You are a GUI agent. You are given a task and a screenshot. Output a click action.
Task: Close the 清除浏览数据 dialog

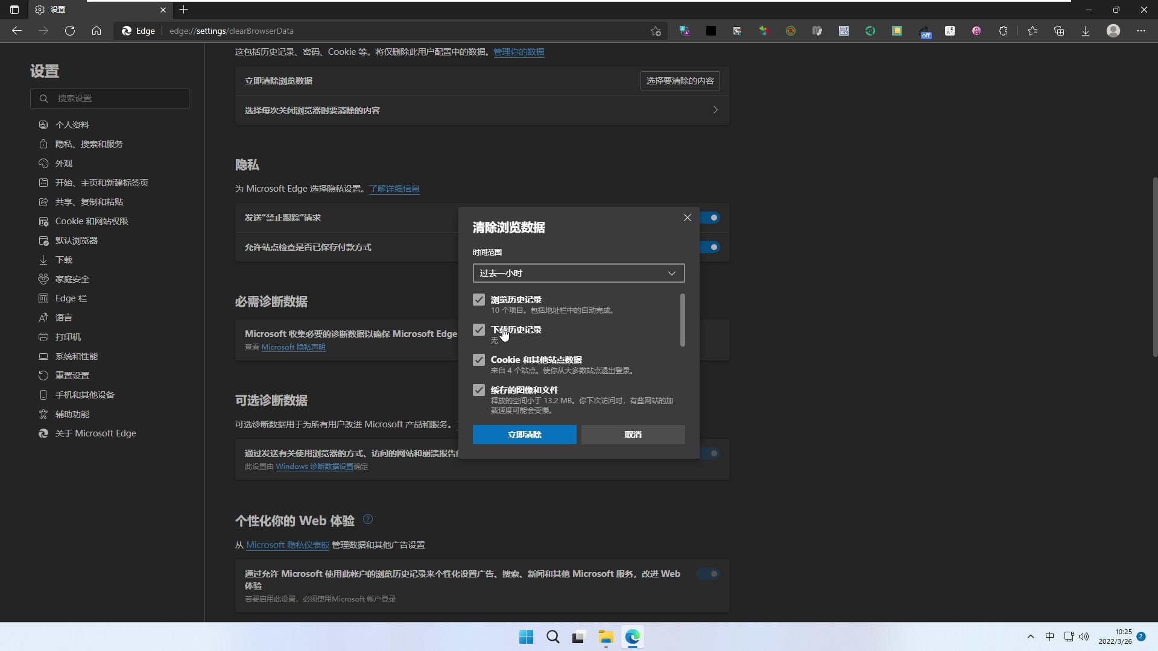(x=688, y=218)
